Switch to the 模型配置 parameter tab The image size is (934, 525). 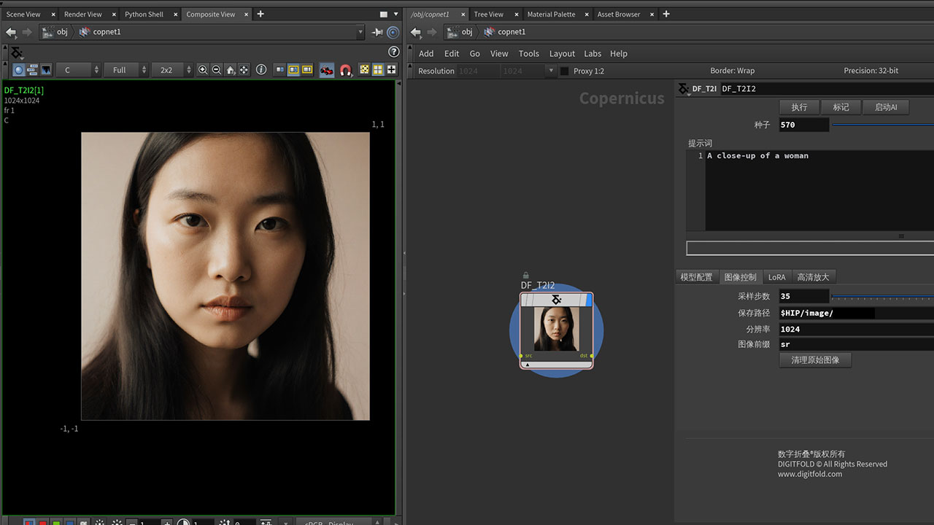pos(696,277)
